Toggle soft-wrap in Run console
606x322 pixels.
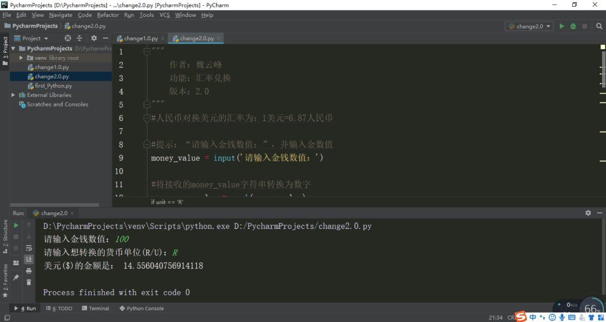pyautogui.click(x=29, y=248)
